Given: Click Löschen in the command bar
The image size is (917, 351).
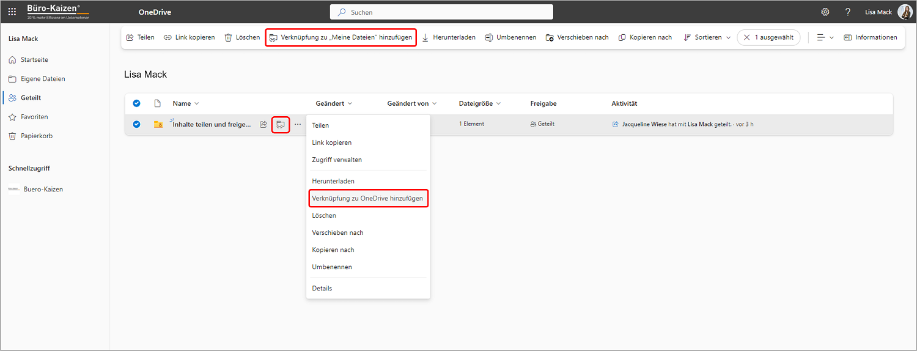Looking at the screenshot, I should click(x=242, y=37).
